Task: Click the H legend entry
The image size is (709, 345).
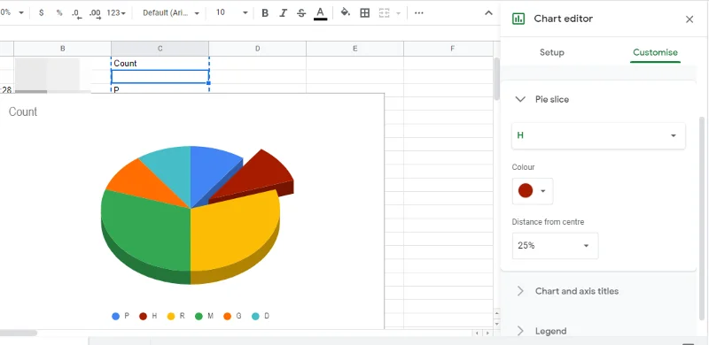Action: 148,316
